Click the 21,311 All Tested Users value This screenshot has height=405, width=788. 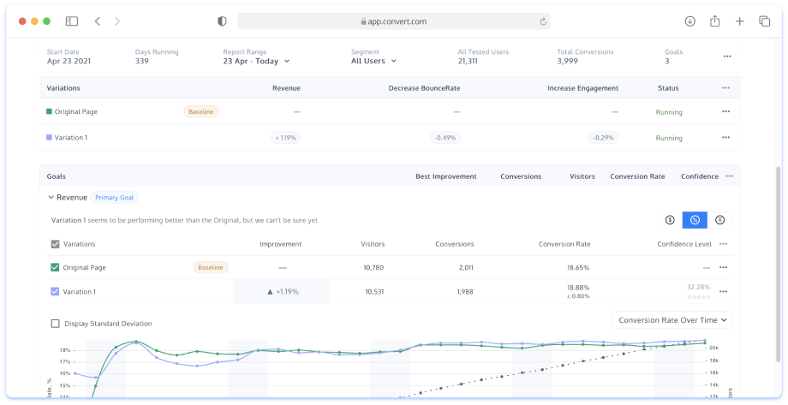pos(468,61)
